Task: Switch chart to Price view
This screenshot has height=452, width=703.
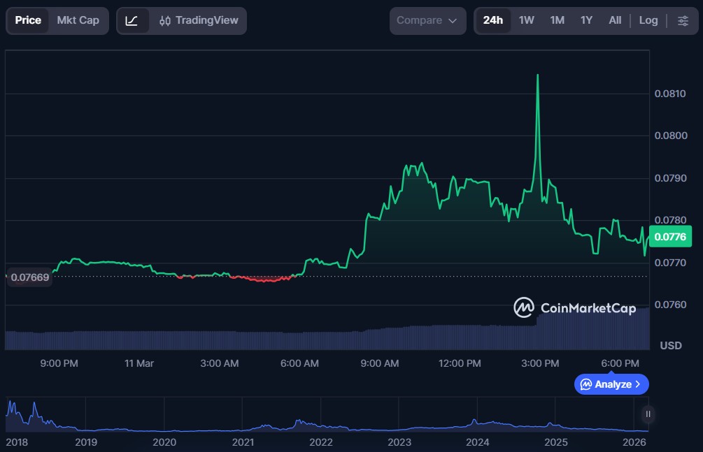Action: pyautogui.click(x=28, y=20)
